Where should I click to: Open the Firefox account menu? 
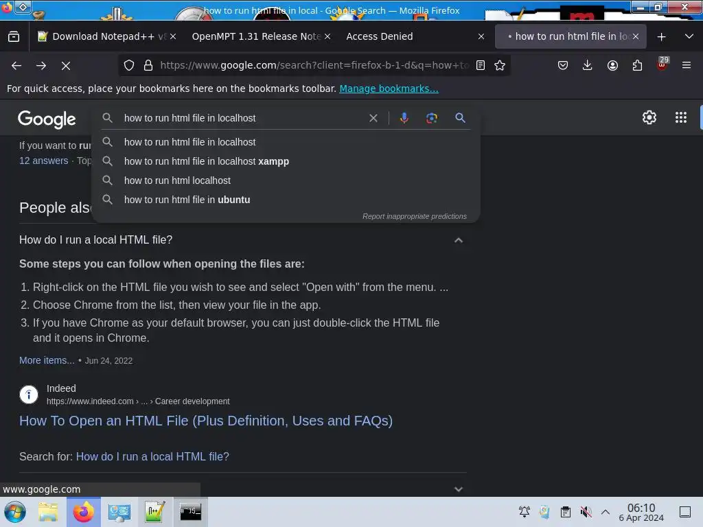tap(612, 65)
